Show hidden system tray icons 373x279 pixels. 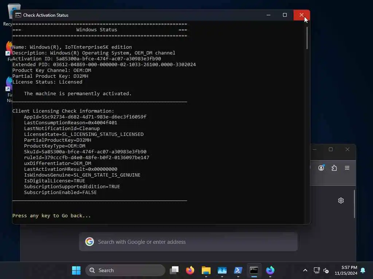tap(305, 270)
